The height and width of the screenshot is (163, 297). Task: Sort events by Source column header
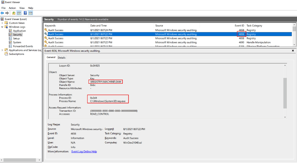coord(177,26)
